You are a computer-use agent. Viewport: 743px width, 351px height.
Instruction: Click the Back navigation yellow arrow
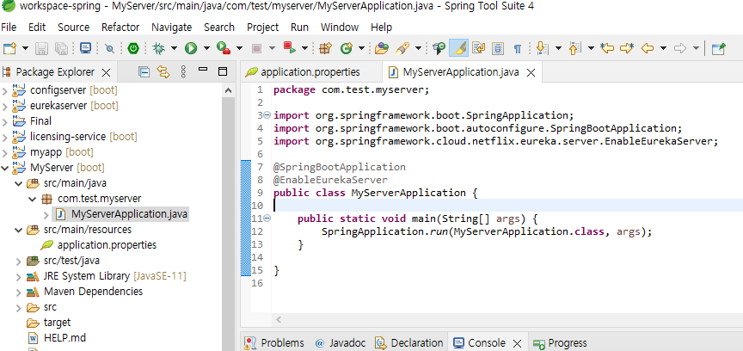coord(648,48)
